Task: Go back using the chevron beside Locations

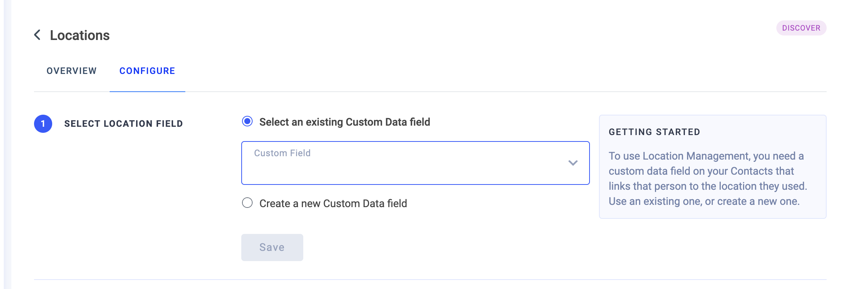Action: coord(37,35)
